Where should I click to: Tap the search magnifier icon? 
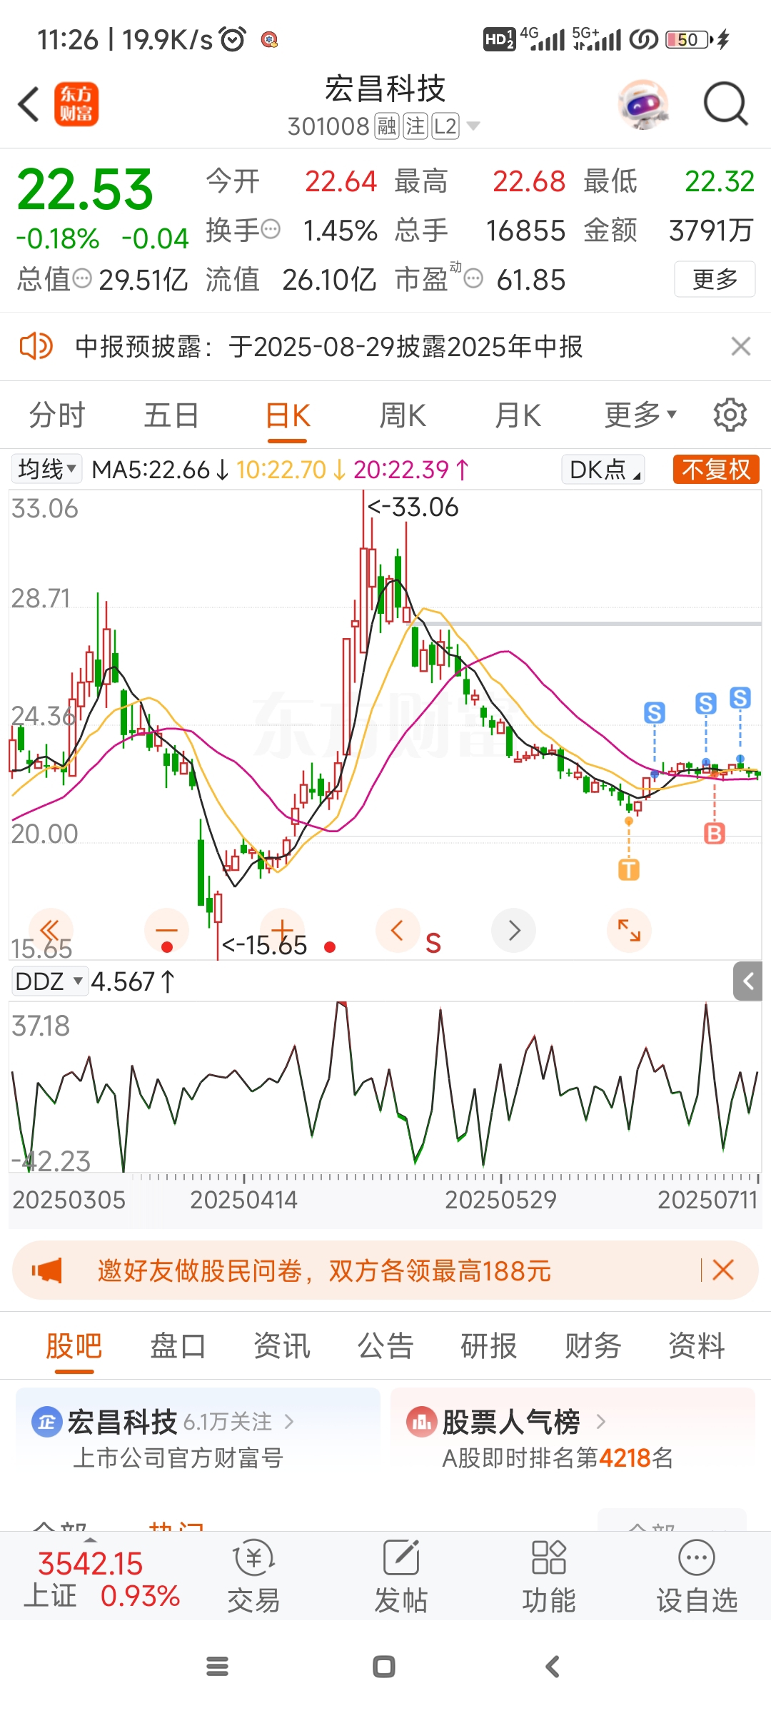[725, 104]
